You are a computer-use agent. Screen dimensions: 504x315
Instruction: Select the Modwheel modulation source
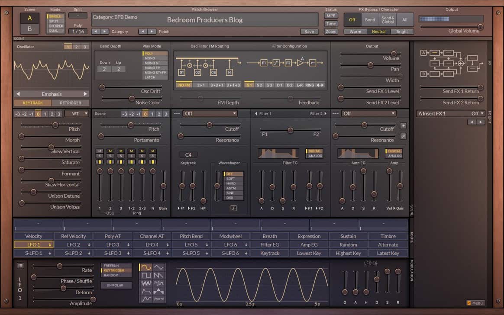pyautogui.click(x=230, y=236)
